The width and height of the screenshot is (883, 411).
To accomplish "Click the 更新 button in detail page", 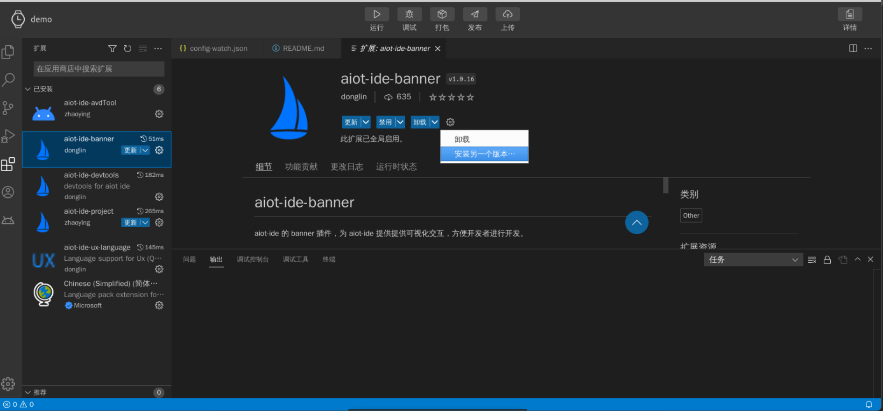I will point(351,122).
